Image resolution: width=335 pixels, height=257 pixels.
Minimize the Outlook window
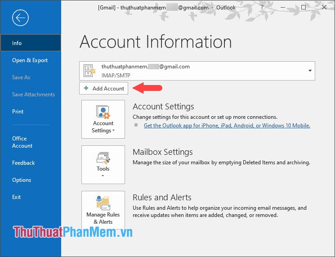pyautogui.click(x=283, y=8)
